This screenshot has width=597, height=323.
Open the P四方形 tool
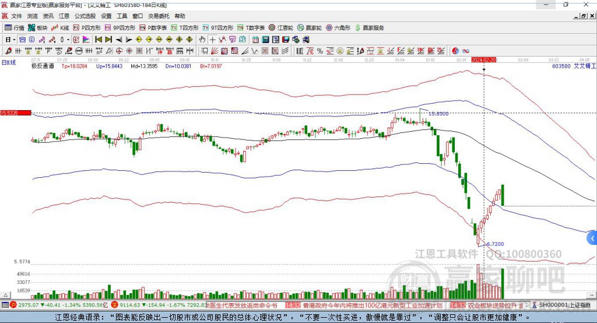(x=87, y=28)
